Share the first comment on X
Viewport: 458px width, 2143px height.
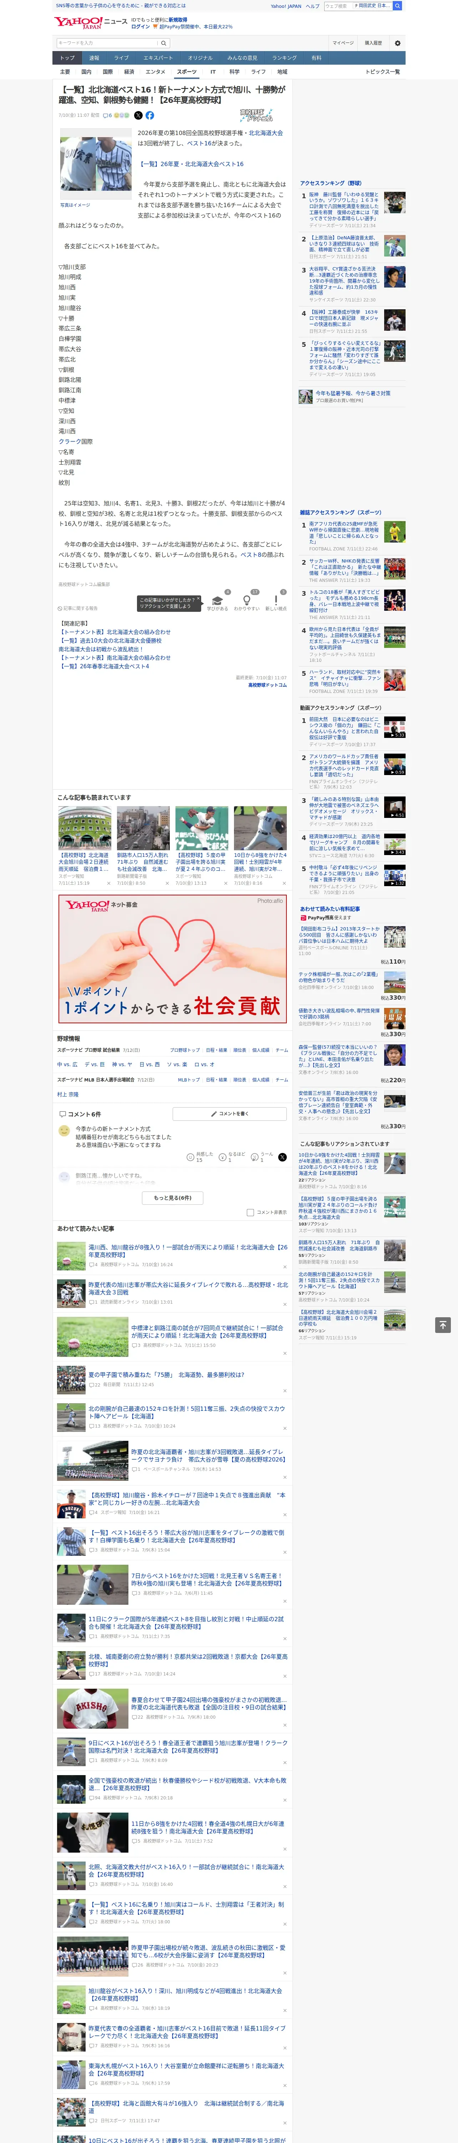283,1157
